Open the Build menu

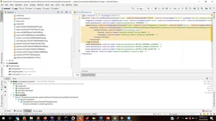pos(47,5)
